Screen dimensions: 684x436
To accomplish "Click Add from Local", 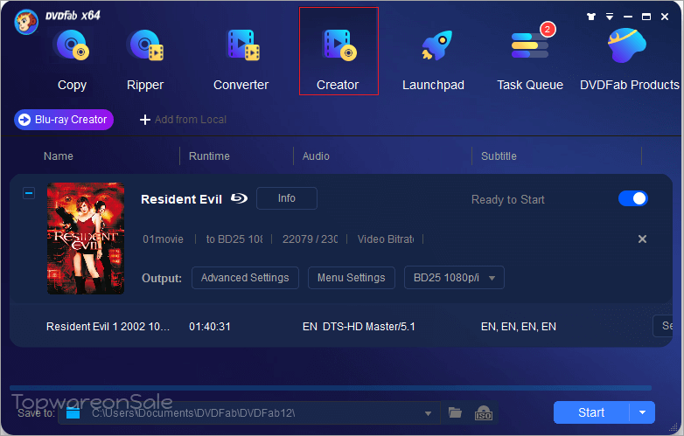I will coord(183,120).
